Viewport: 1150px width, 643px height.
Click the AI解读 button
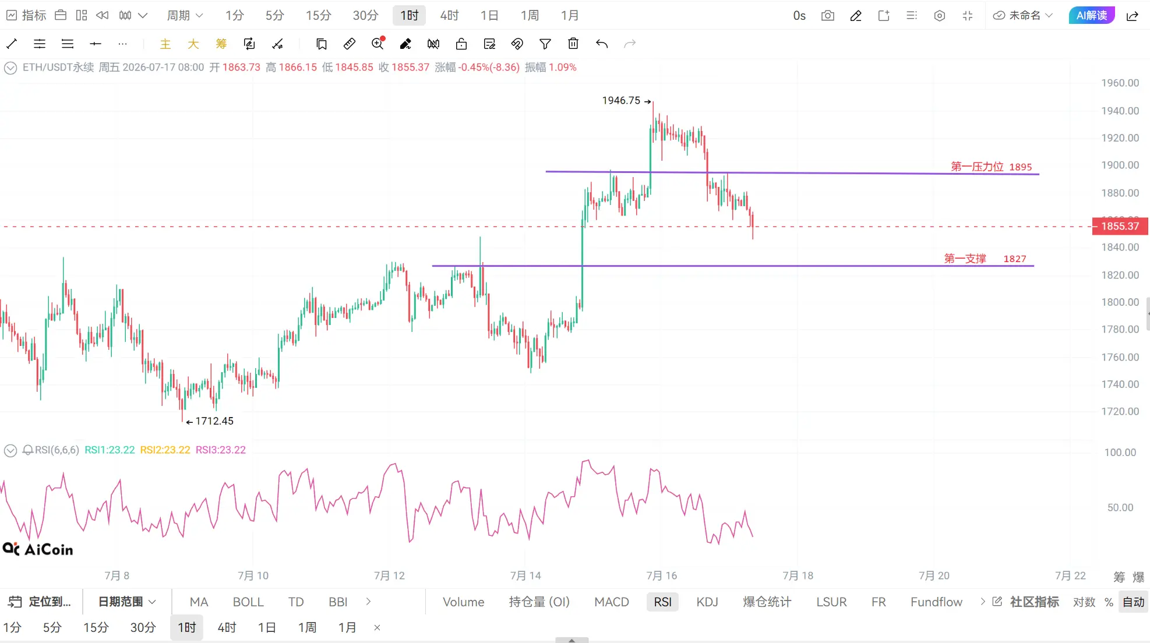1092,16
